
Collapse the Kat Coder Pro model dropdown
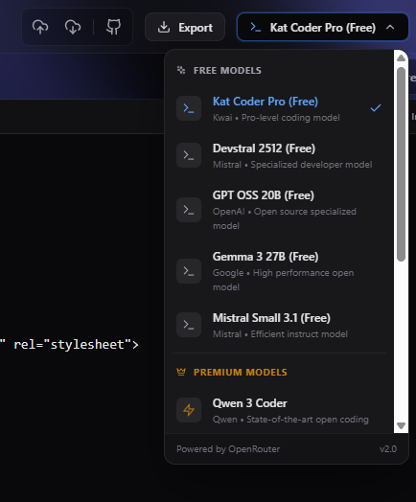[x=322, y=27]
